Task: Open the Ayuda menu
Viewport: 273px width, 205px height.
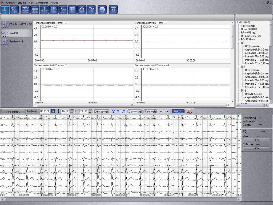Action: pos(54,3)
